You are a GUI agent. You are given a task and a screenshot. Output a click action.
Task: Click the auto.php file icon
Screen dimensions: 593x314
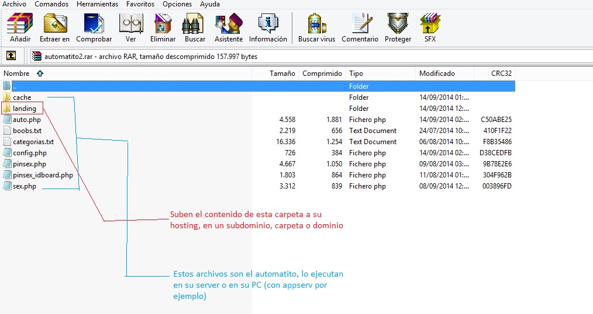[7, 120]
